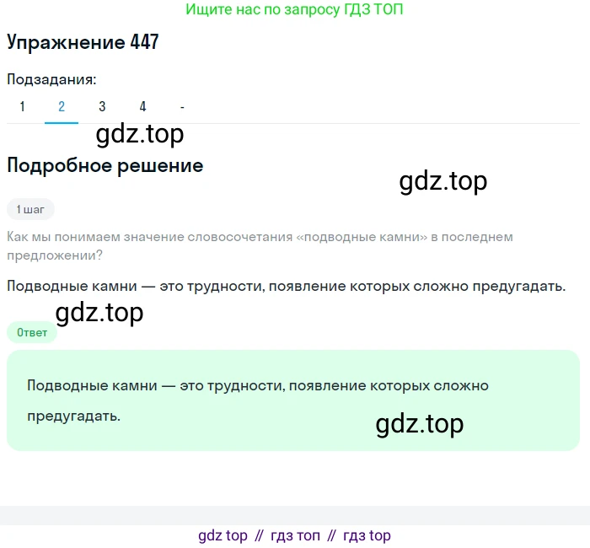Select the active subtask tab 2
Image resolution: width=590 pixels, height=548 pixels.
(62, 106)
